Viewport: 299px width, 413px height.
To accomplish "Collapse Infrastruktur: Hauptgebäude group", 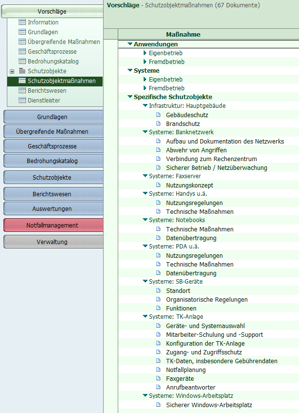I will pos(145,105).
